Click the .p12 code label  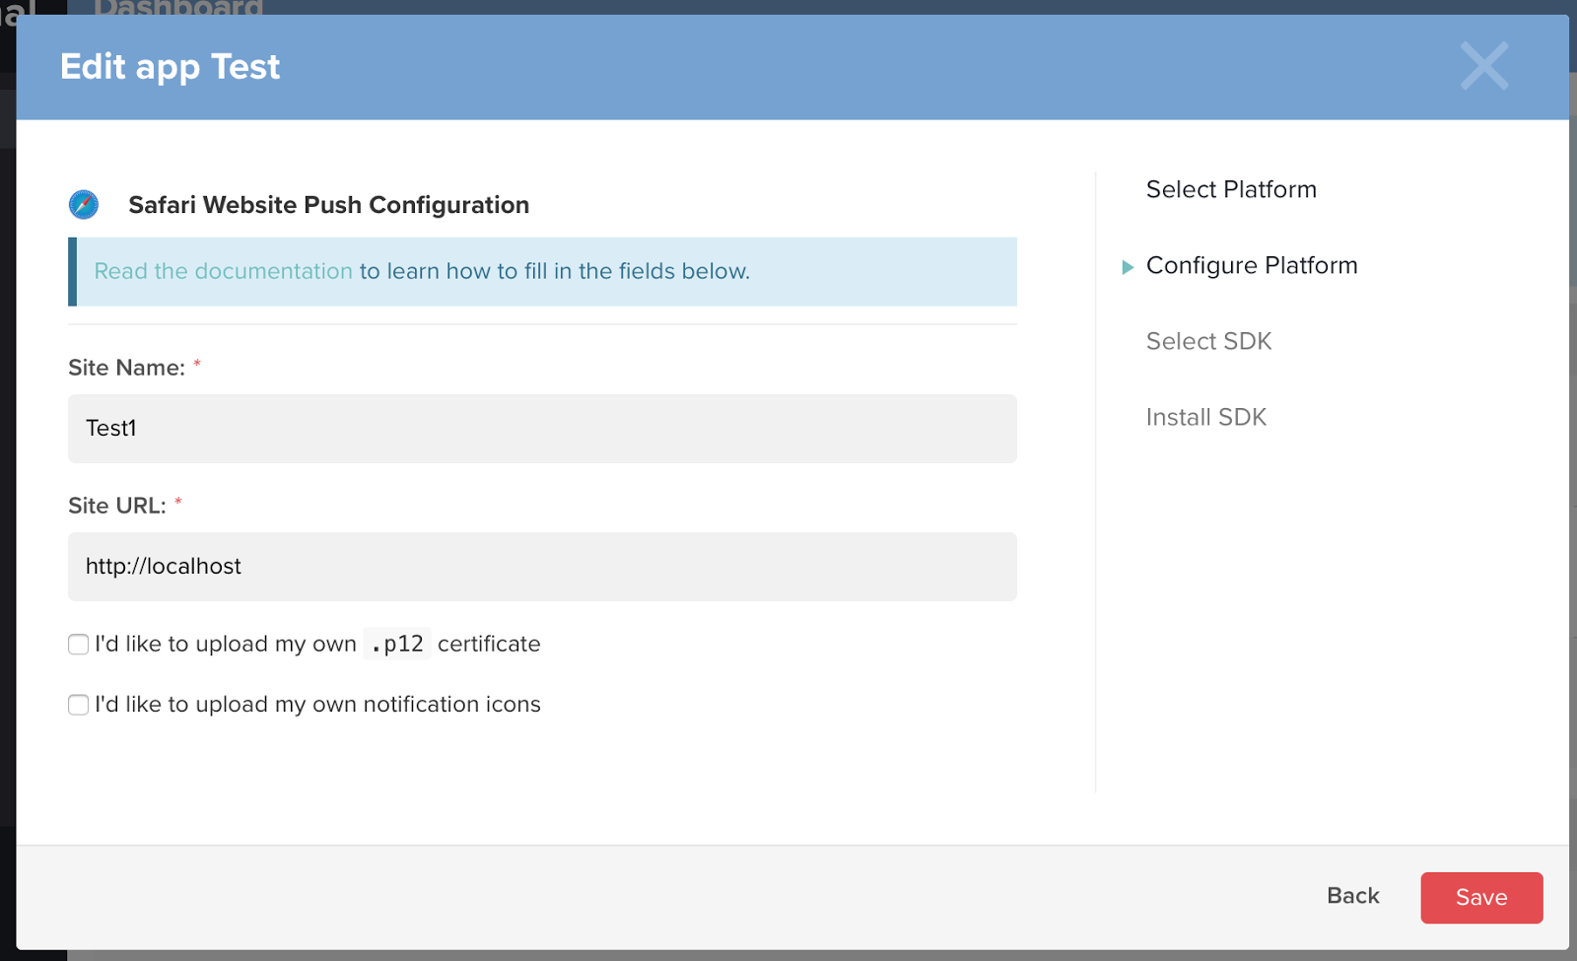[x=397, y=644]
